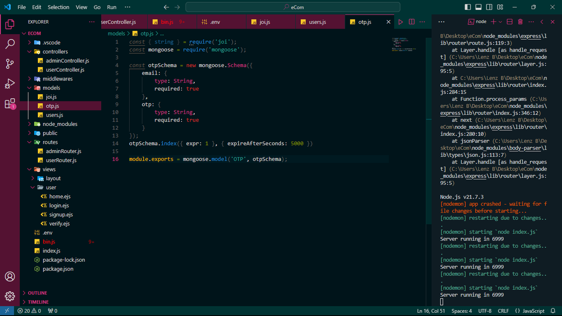Show errors and warnings from status bar
The image size is (562, 316).
[x=29, y=311]
